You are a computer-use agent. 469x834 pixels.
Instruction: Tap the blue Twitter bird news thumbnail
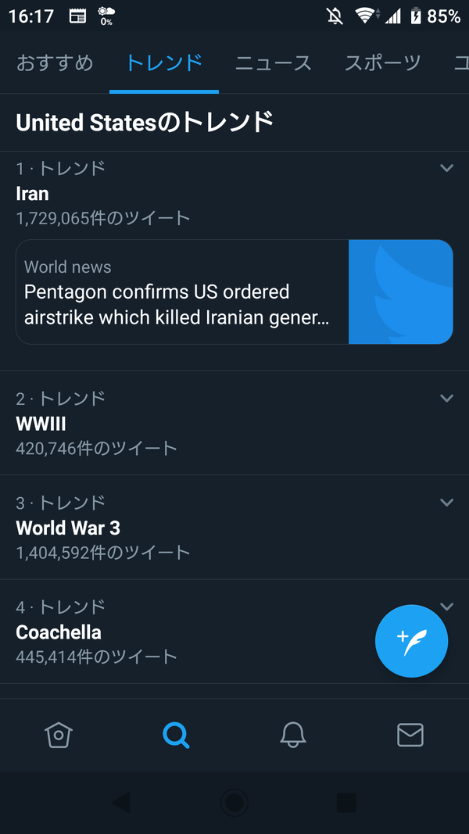pyautogui.click(x=400, y=292)
